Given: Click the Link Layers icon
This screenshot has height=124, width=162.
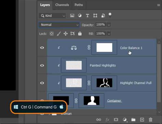Looking at the screenshot, I should click(x=98, y=120).
